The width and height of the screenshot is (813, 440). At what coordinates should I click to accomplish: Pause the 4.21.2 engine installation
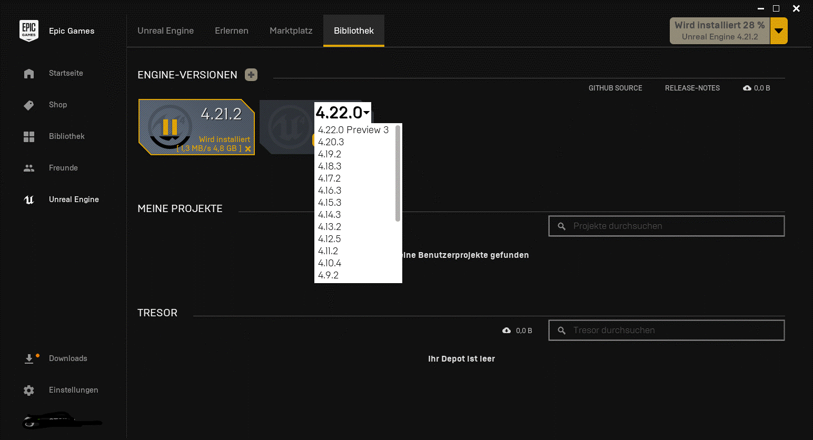[170, 127]
